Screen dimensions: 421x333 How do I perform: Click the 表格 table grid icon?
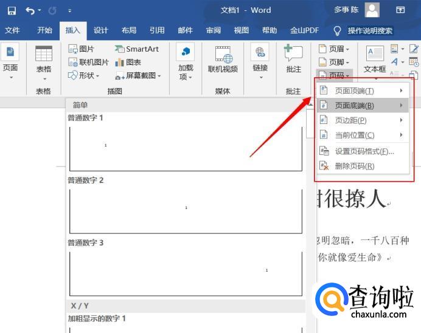44,53
